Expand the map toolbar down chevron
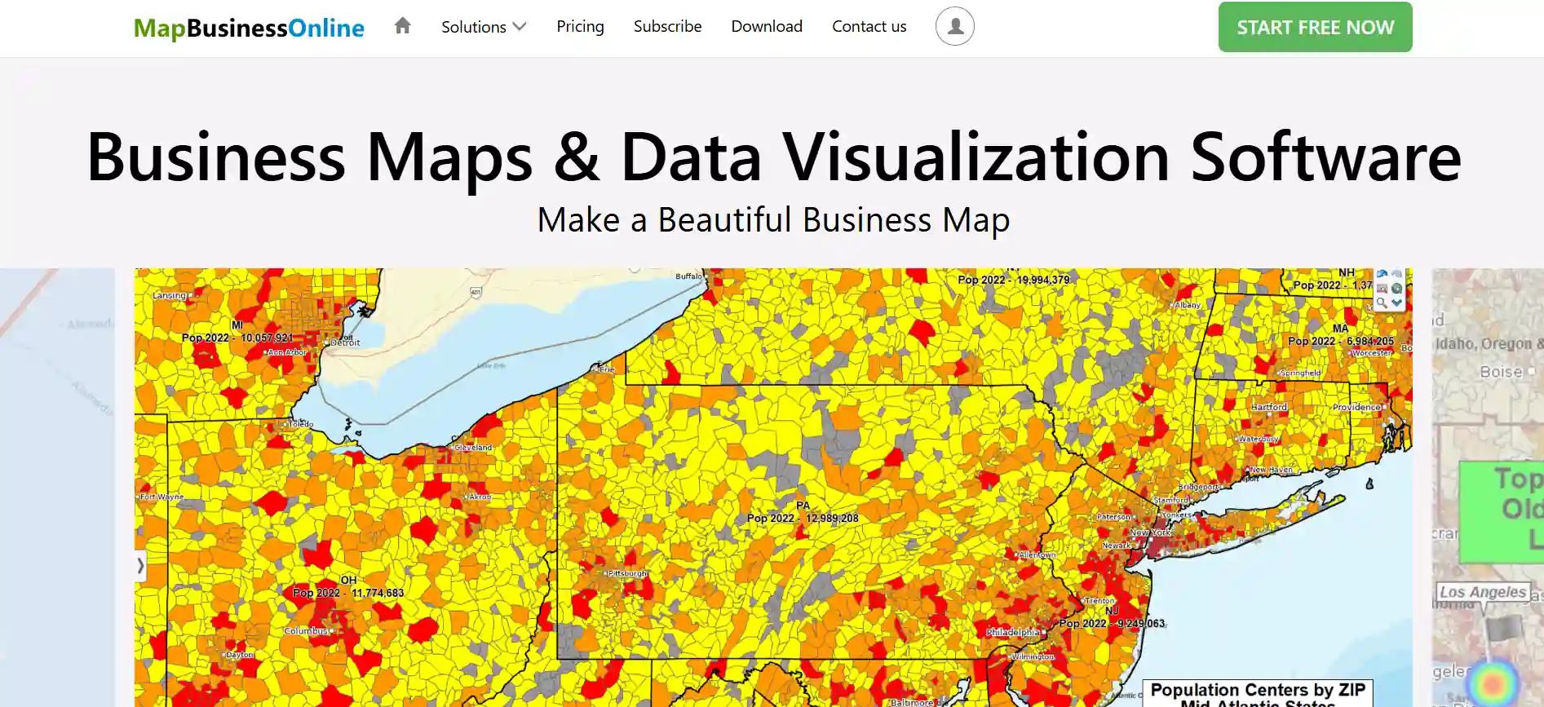The height and width of the screenshot is (707, 1544). [1396, 303]
